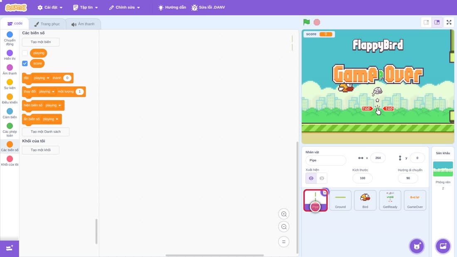The height and width of the screenshot is (257, 457).
Task: Switch to large stage layout
Action: tap(437, 22)
